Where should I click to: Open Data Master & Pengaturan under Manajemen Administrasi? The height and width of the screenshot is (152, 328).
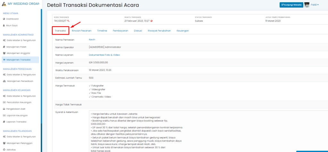point(21,40)
